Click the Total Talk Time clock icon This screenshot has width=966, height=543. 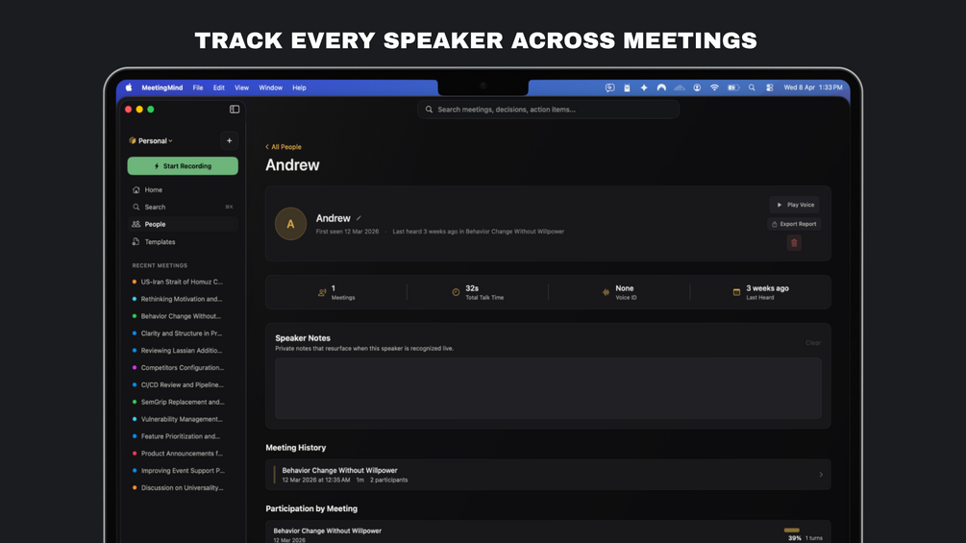pos(456,292)
